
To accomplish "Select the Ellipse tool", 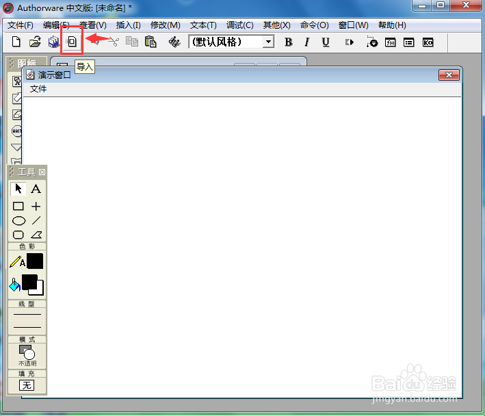I will click(x=18, y=220).
